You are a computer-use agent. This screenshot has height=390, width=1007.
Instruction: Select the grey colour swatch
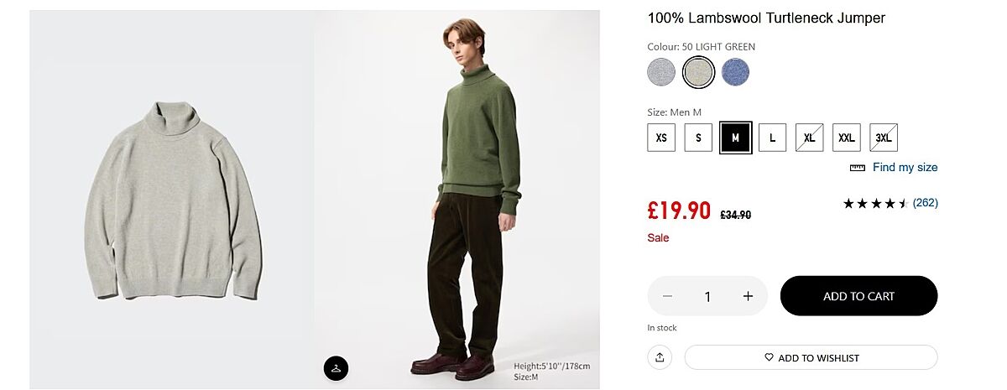661,72
